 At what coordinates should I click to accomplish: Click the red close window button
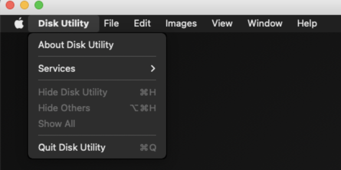pyautogui.click(x=10, y=5)
